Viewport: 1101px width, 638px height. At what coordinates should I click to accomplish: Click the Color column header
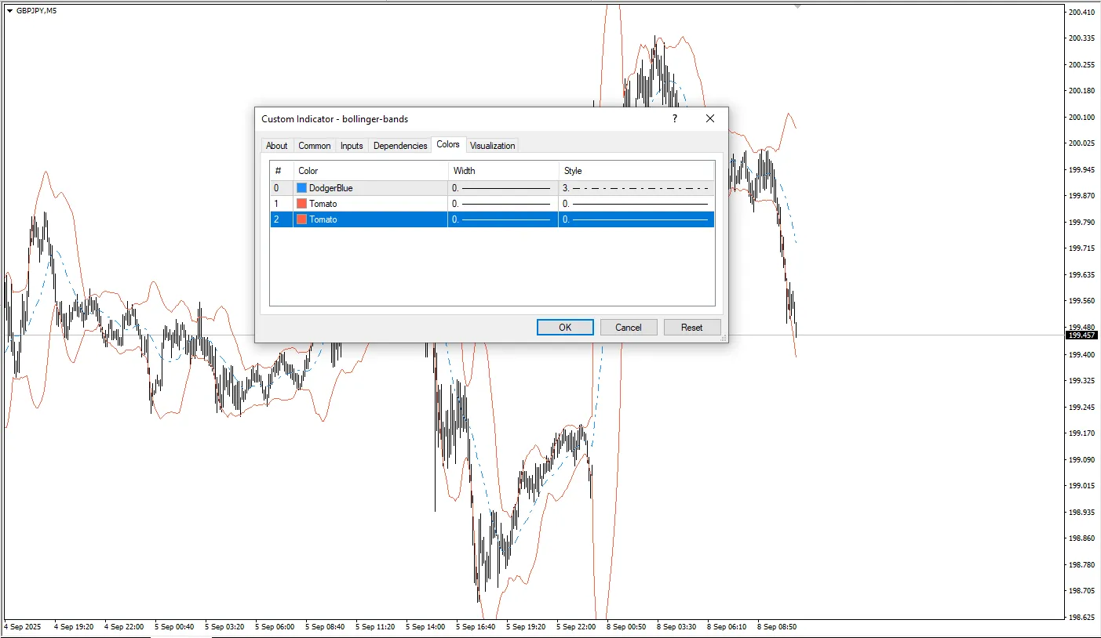(x=371, y=170)
